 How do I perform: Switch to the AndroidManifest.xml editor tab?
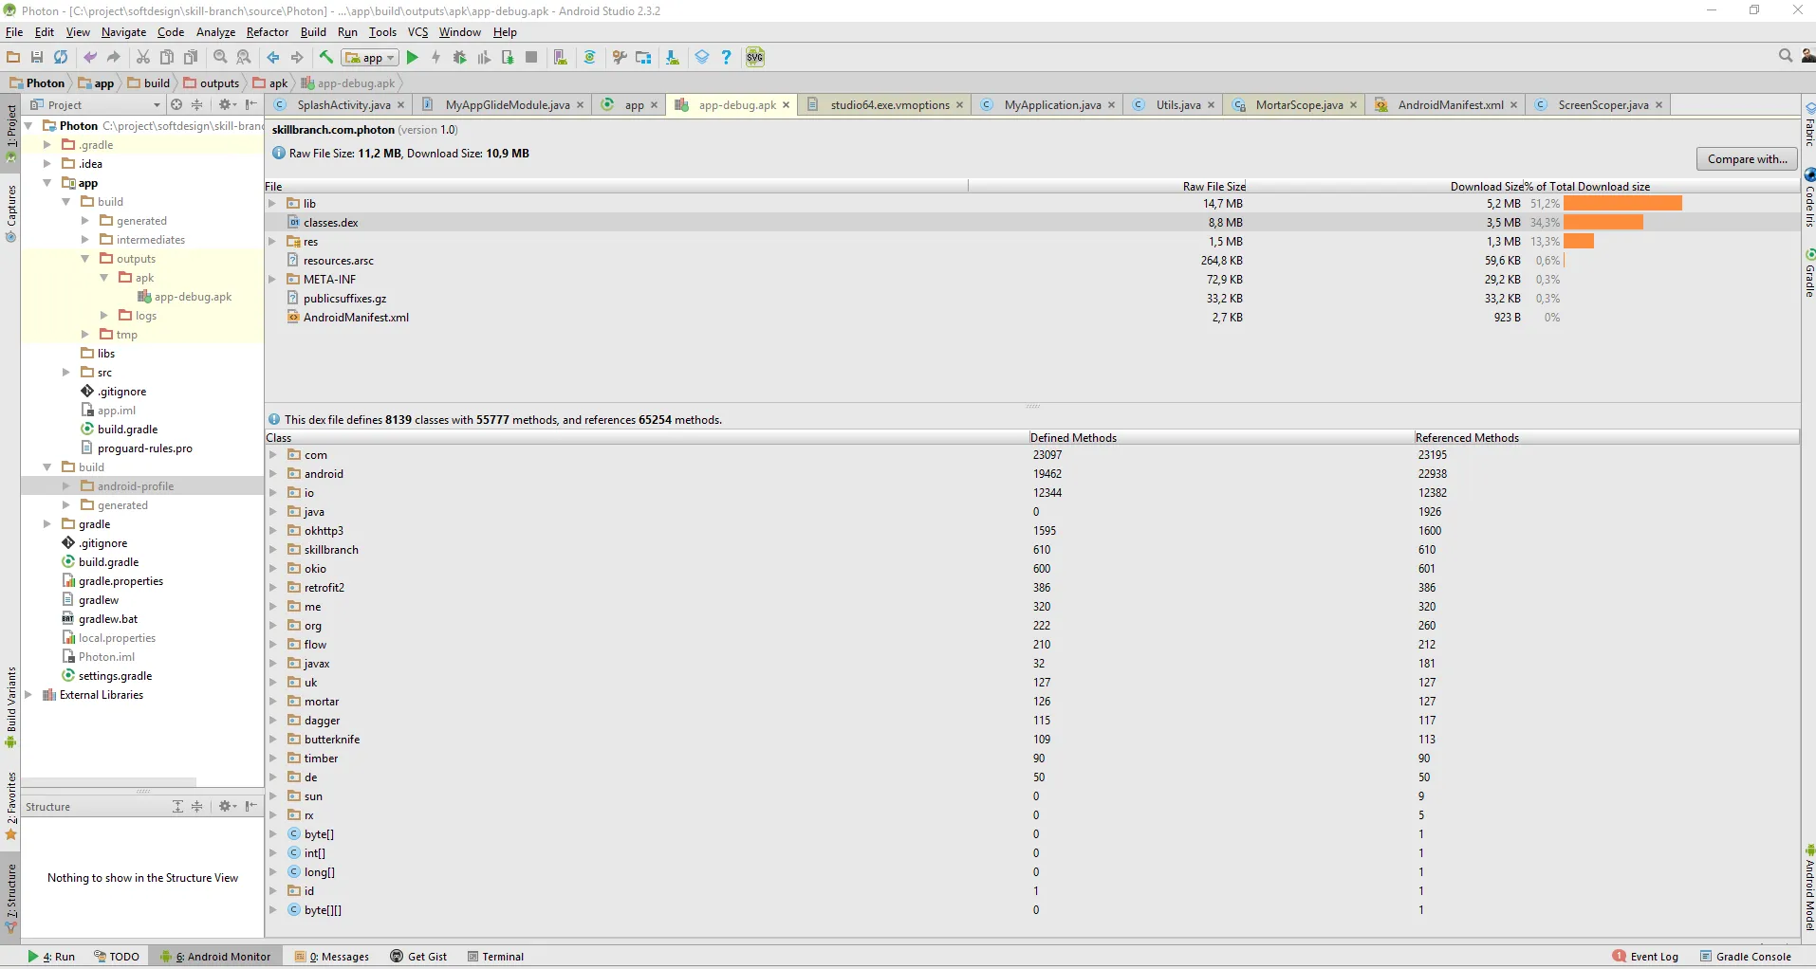tap(1447, 104)
